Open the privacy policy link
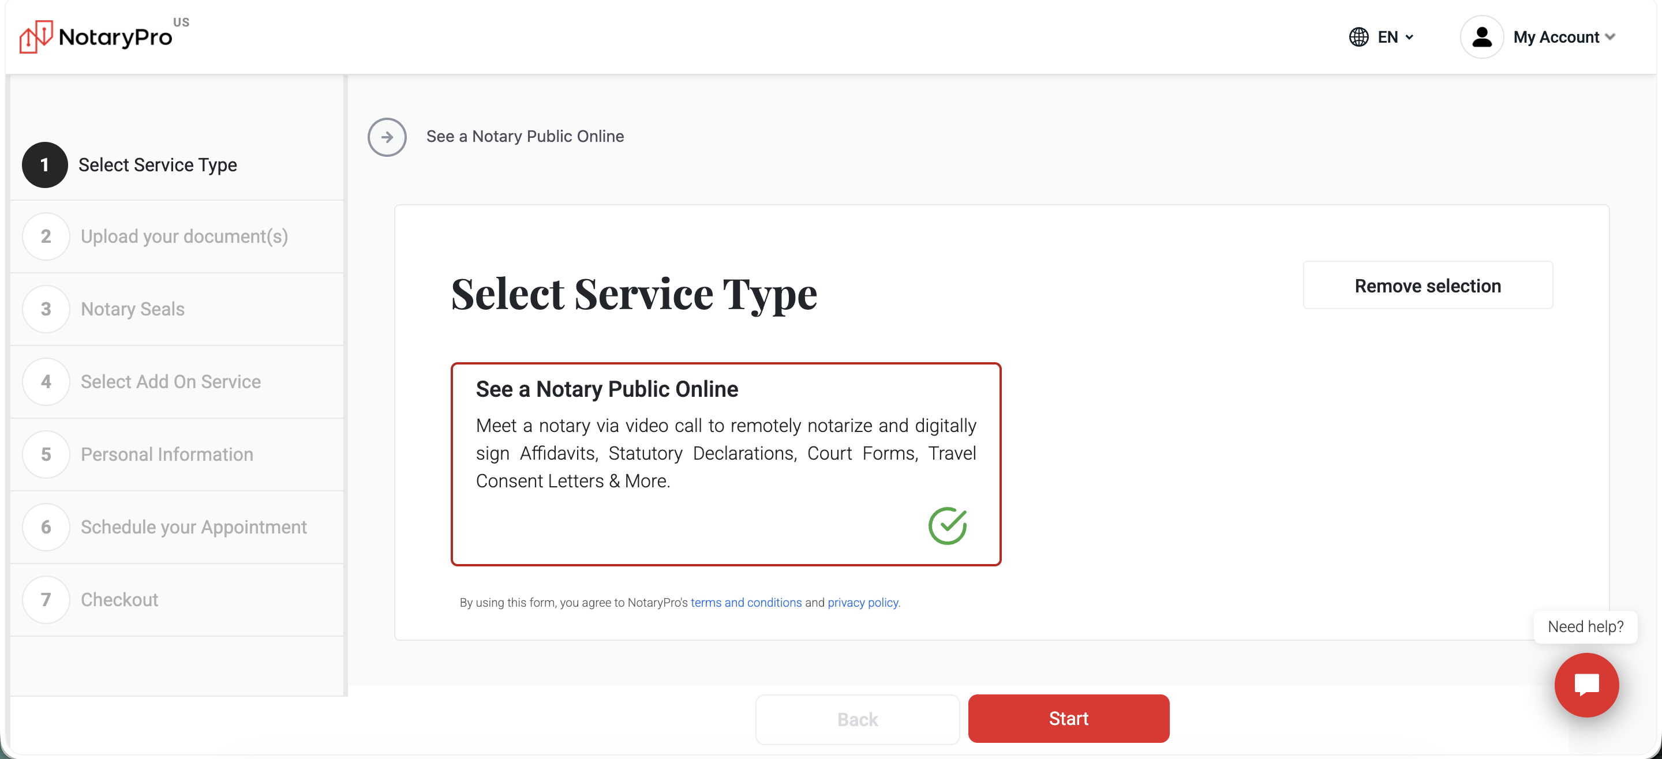Screen dimensions: 1662x759 (x=863, y=602)
